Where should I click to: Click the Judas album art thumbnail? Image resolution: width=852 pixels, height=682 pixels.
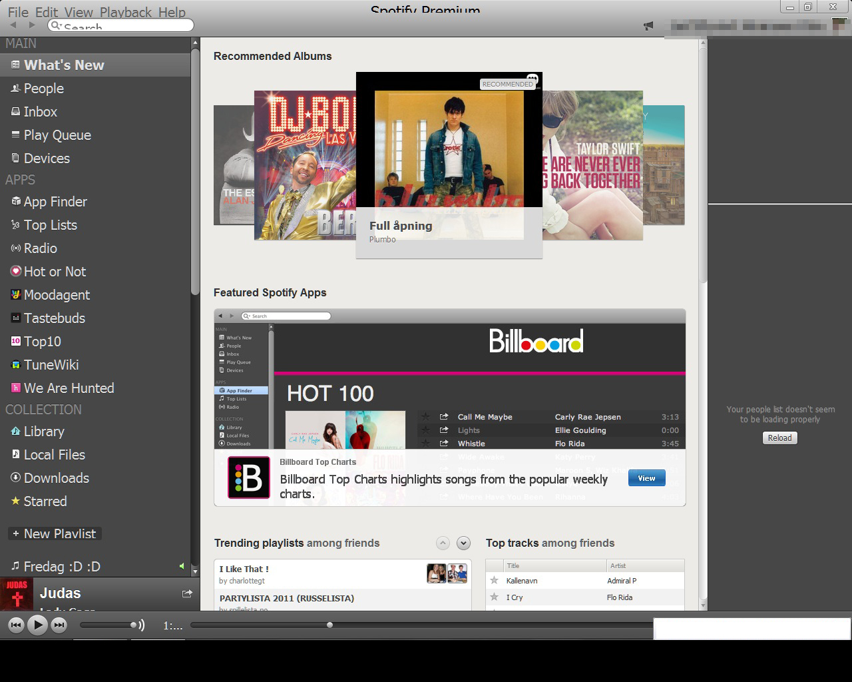click(x=17, y=593)
